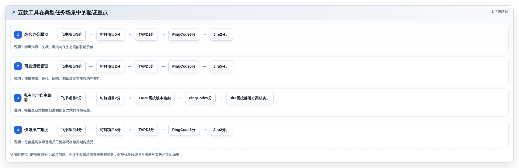The width and height of the screenshot is (519, 168).
Task: Click arrow before Jira5分 chip
Action: click(x=204, y=66)
